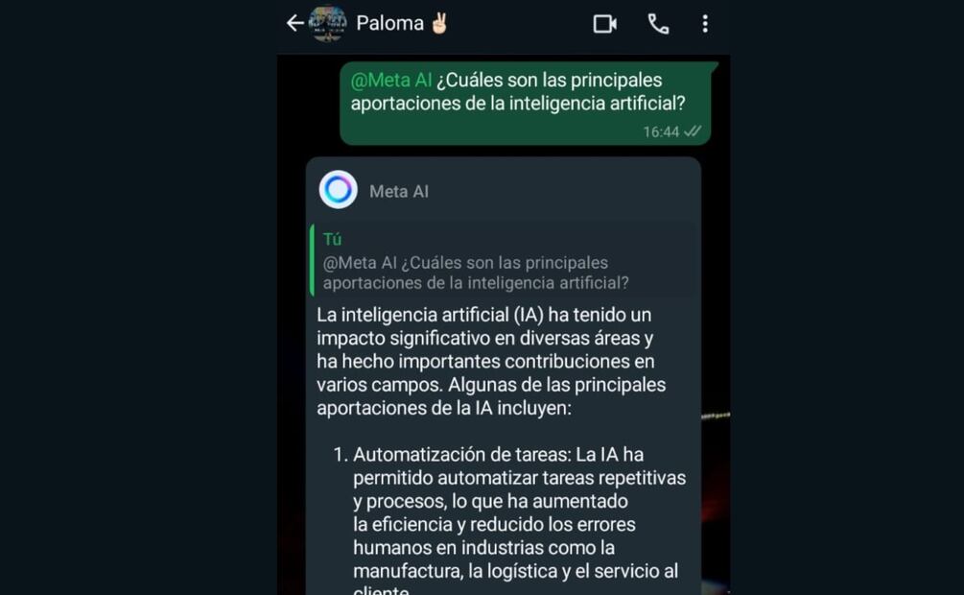Open the Meta AI sender name
This screenshot has height=595, width=964.
399,191
